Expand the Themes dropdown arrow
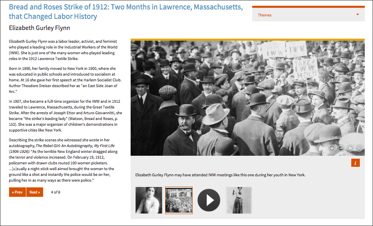 point(358,15)
